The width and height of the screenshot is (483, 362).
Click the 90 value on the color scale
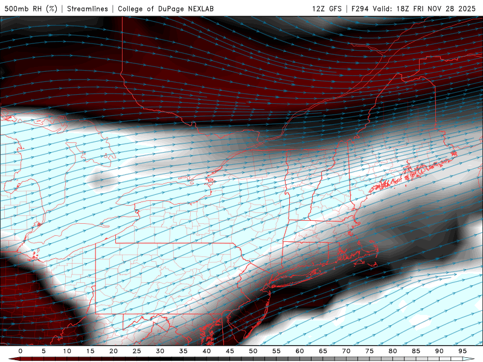tap(439, 351)
